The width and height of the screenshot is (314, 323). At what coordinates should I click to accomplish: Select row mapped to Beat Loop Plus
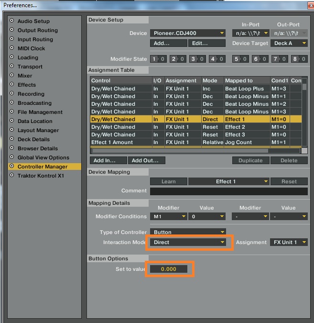(196, 89)
